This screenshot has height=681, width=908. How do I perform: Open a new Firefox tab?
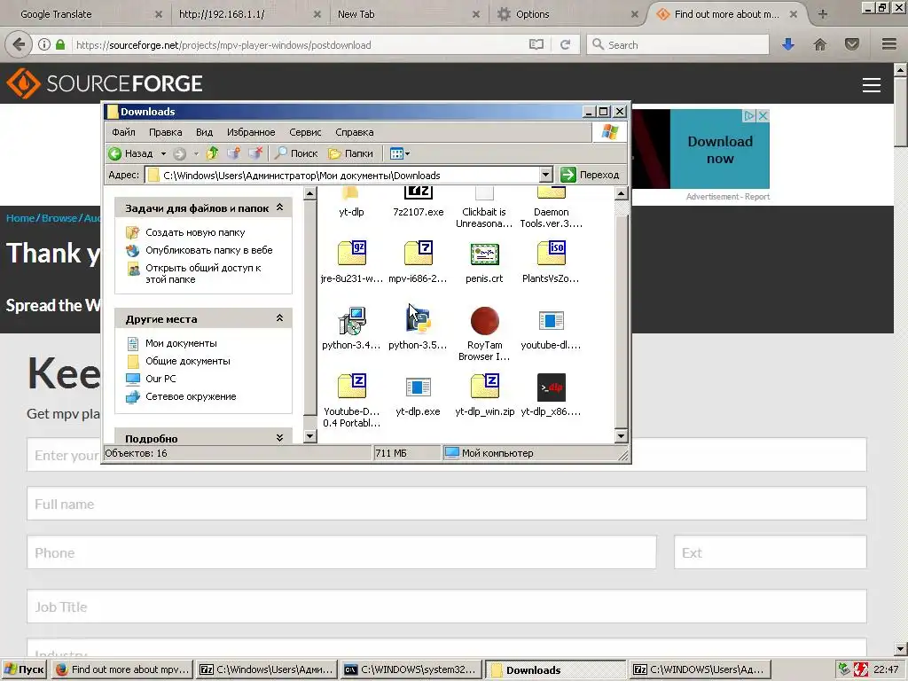(823, 14)
